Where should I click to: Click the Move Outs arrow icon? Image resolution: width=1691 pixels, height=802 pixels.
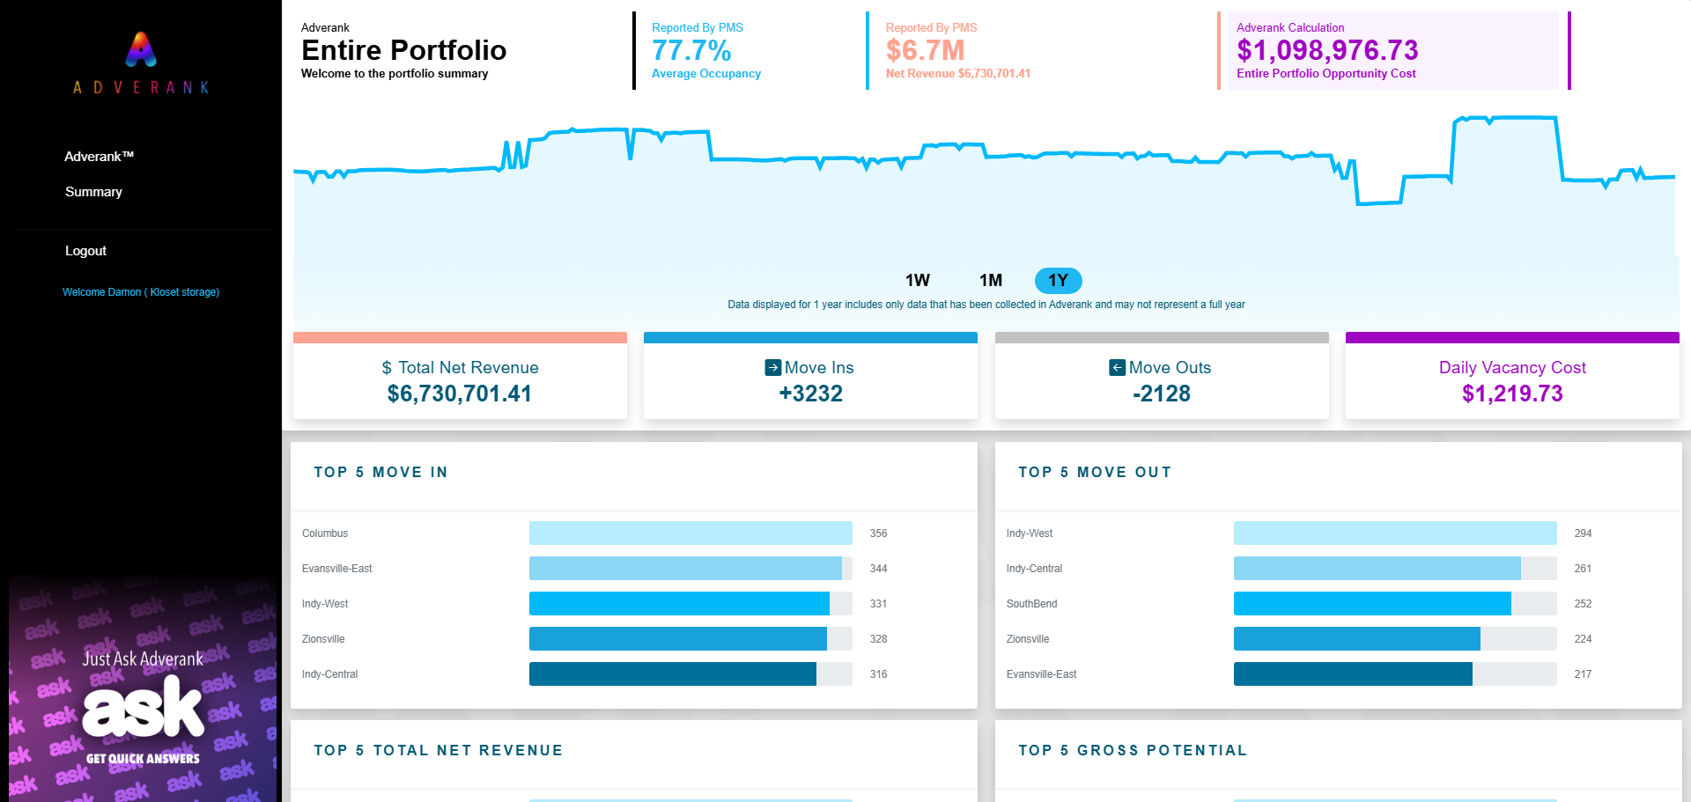coord(1118,368)
